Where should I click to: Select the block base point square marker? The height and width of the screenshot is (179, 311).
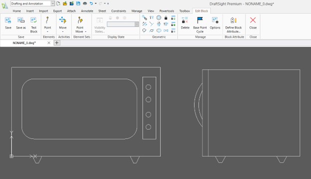(x=11, y=156)
